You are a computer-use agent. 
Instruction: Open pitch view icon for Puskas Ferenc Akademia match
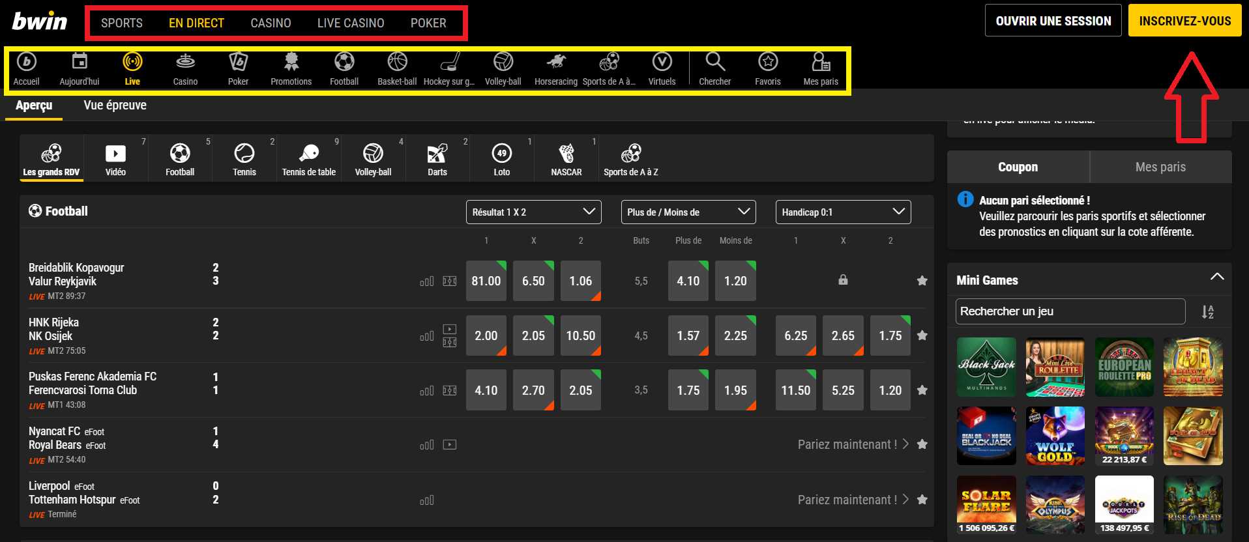click(450, 390)
